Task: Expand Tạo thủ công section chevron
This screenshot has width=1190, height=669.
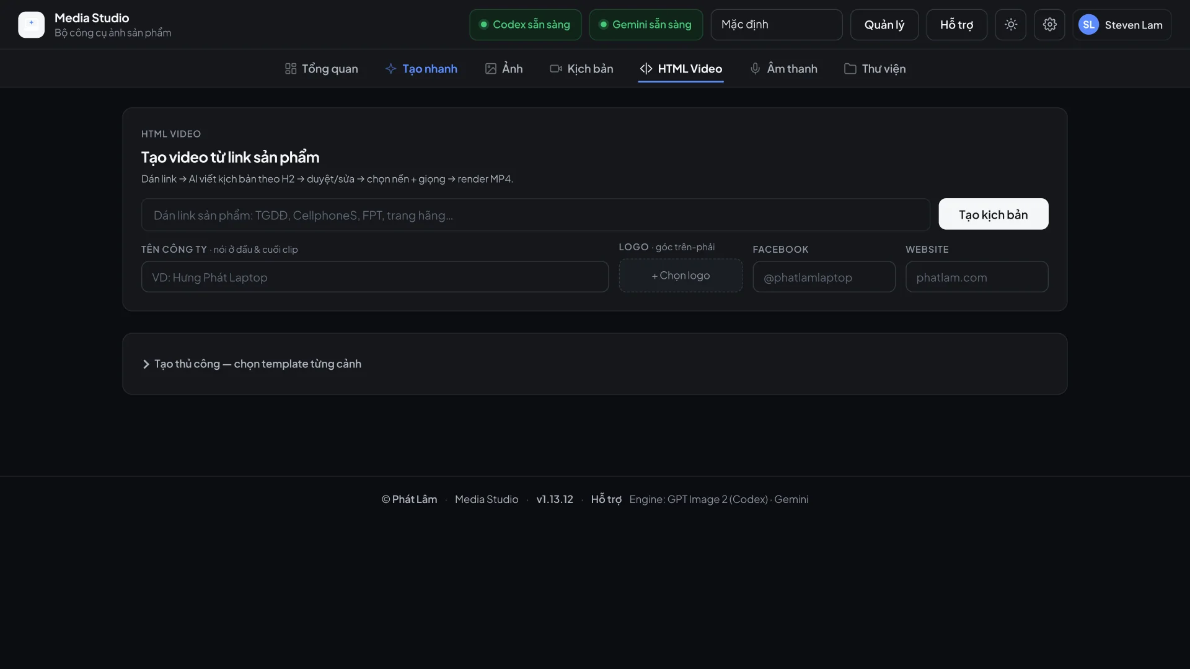Action: coord(146,364)
